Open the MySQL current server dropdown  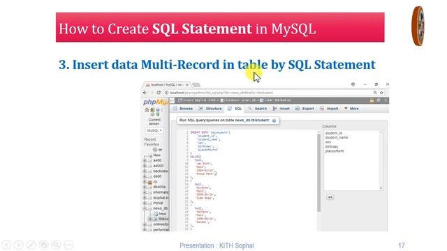(154, 130)
